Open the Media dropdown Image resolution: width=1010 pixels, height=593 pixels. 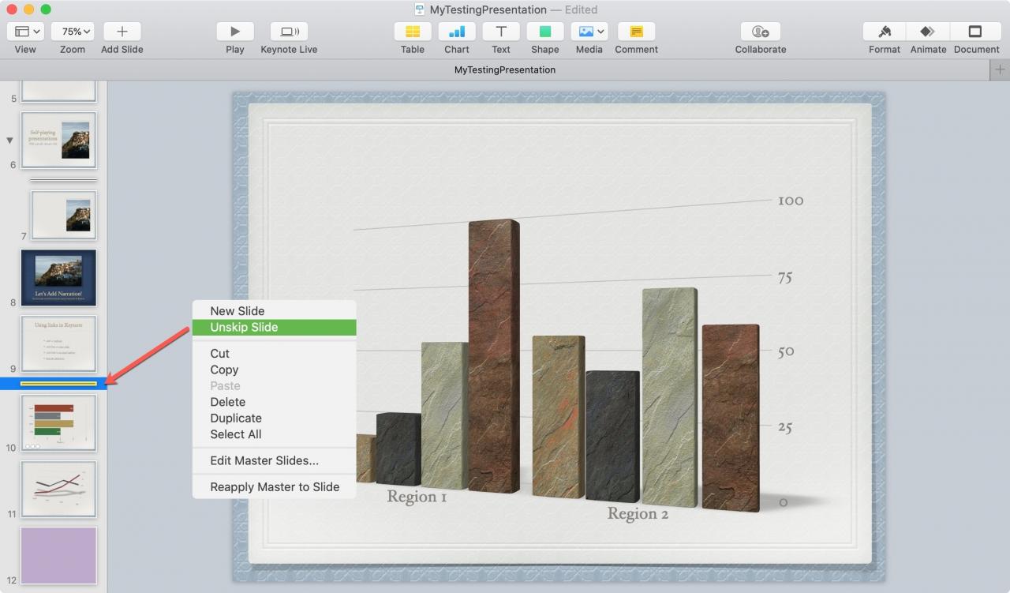click(x=589, y=32)
